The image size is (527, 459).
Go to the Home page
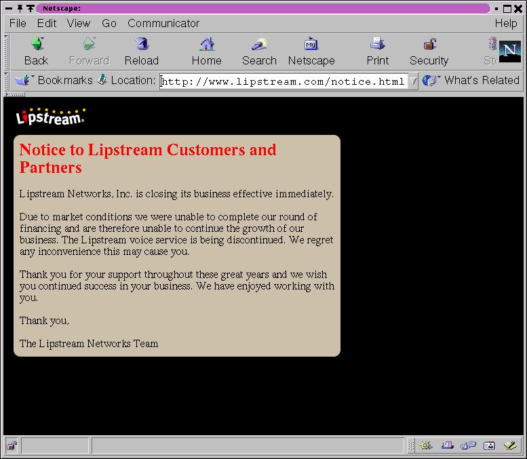pos(207,51)
